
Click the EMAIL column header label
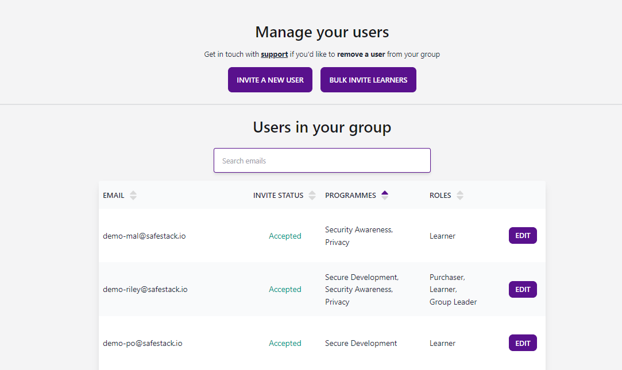click(x=114, y=195)
